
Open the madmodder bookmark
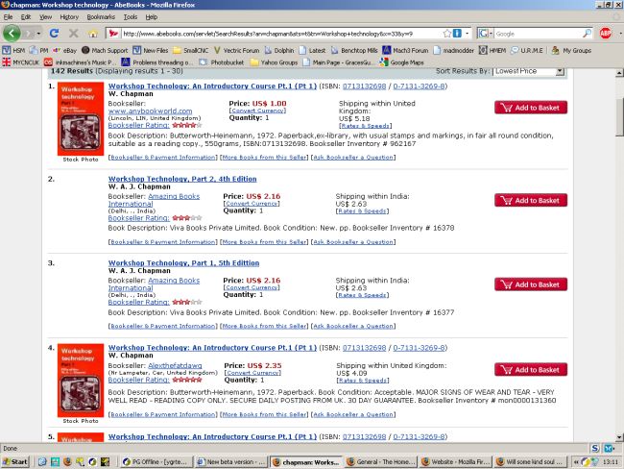(x=454, y=51)
